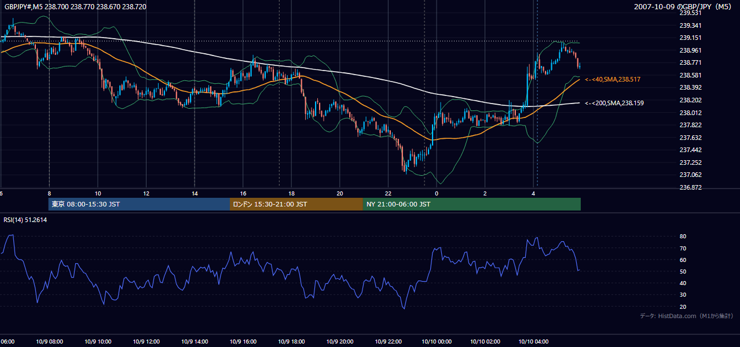Click hour tick 16 under the price chart
Image resolution: width=740 pixels, height=347 pixels.
(x=243, y=193)
